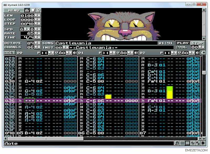210x154 pixels.
Task: Edit the SONG name field Castlevania
Action: (106, 43)
